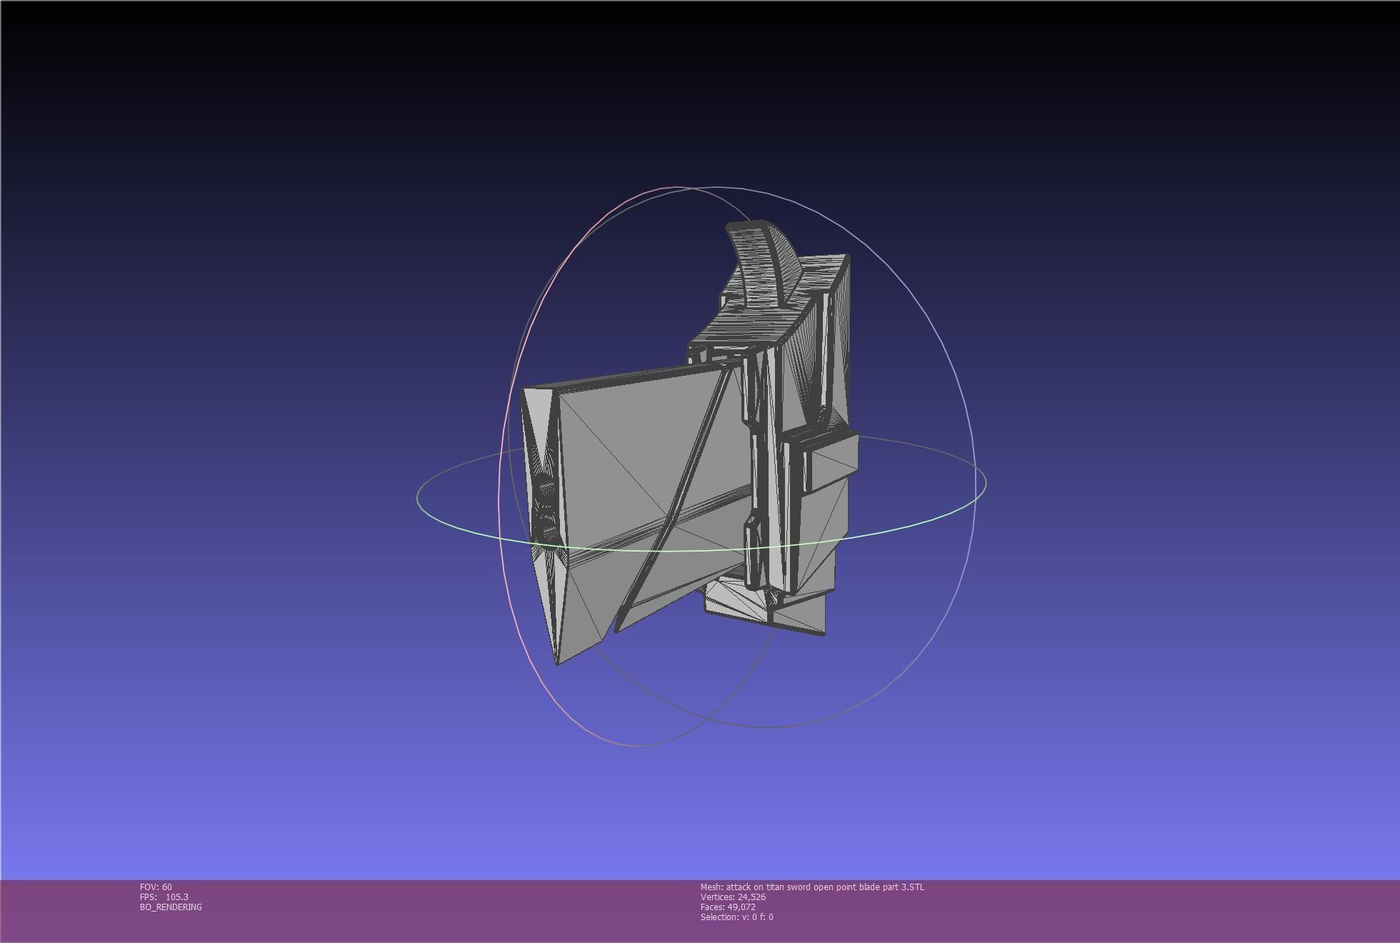The height and width of the screenshot is (943, 1400).
Task: Click the mesh file name text
Action: (812, 887)
